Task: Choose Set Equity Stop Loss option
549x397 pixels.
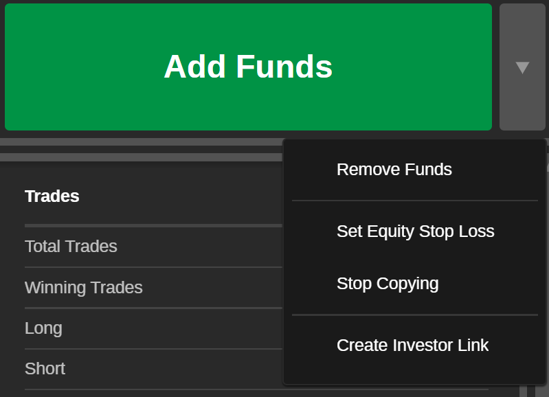Action: [x=415, y=231]
